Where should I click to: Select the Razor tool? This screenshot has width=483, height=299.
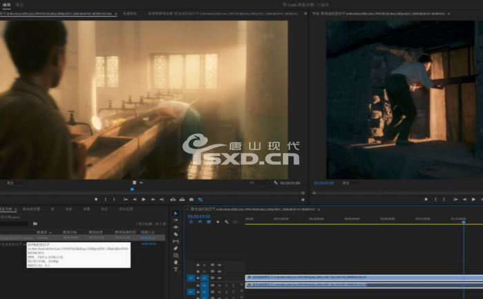175,234
